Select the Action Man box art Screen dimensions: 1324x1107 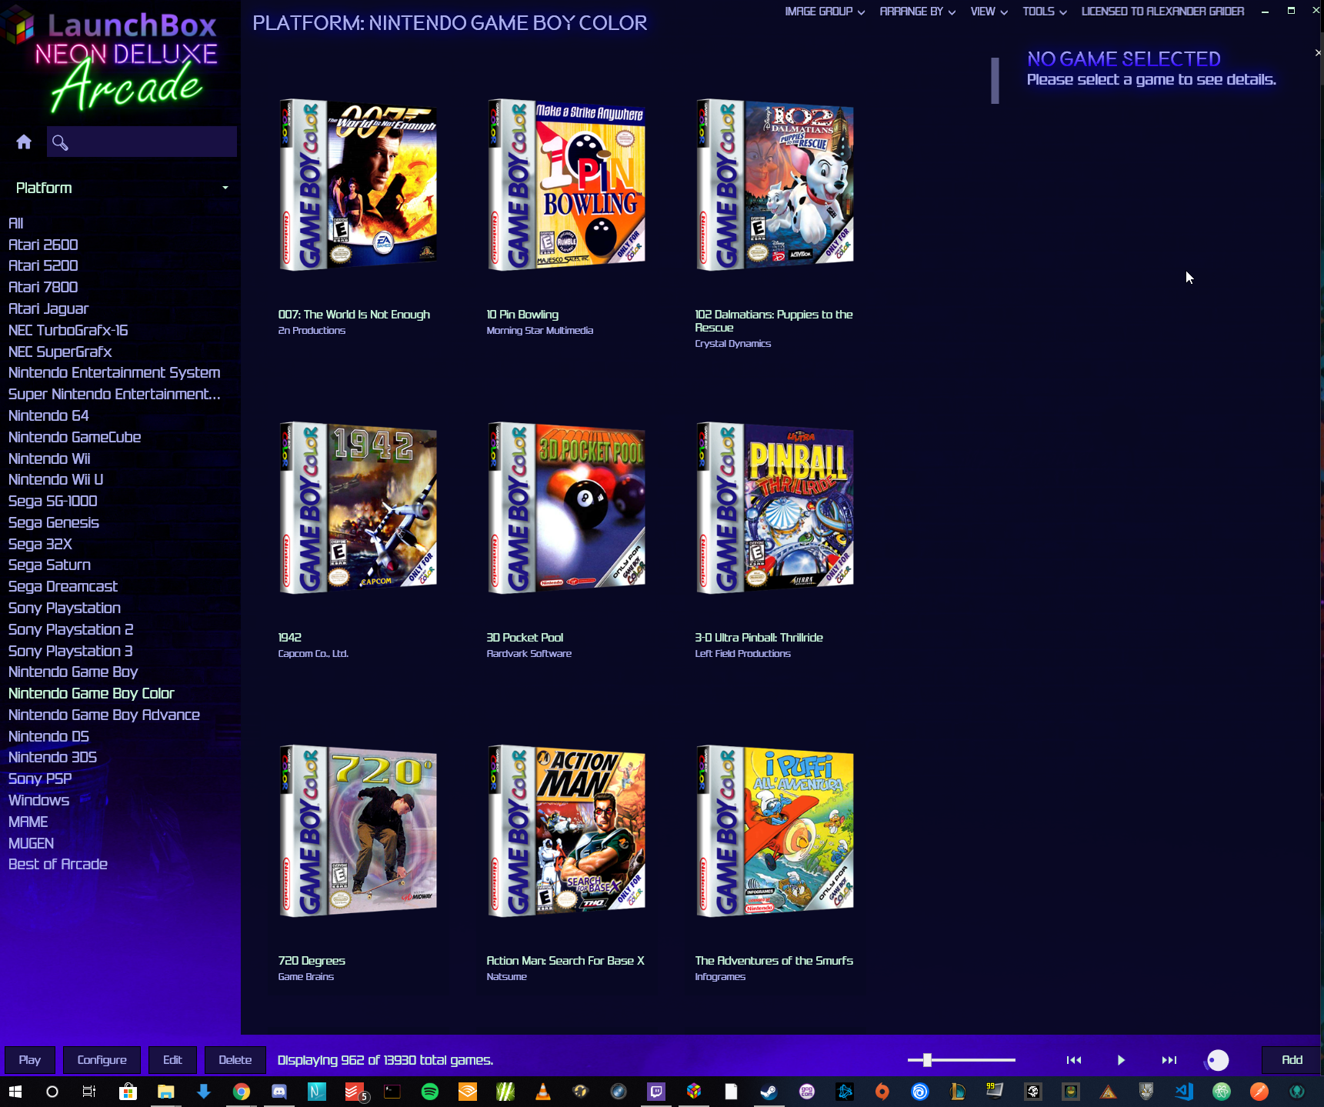567,831
